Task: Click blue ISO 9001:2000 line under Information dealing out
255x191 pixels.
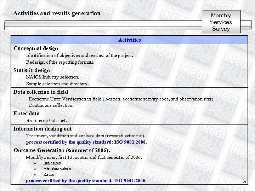Action: (x=86, y=142)
